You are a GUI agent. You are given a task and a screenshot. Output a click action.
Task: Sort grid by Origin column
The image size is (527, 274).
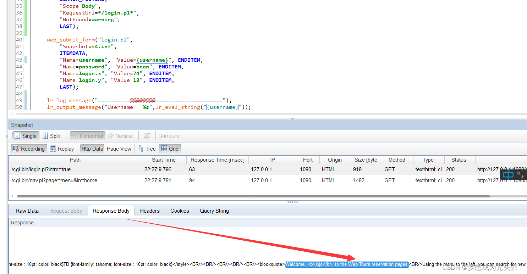pos(335,160)
